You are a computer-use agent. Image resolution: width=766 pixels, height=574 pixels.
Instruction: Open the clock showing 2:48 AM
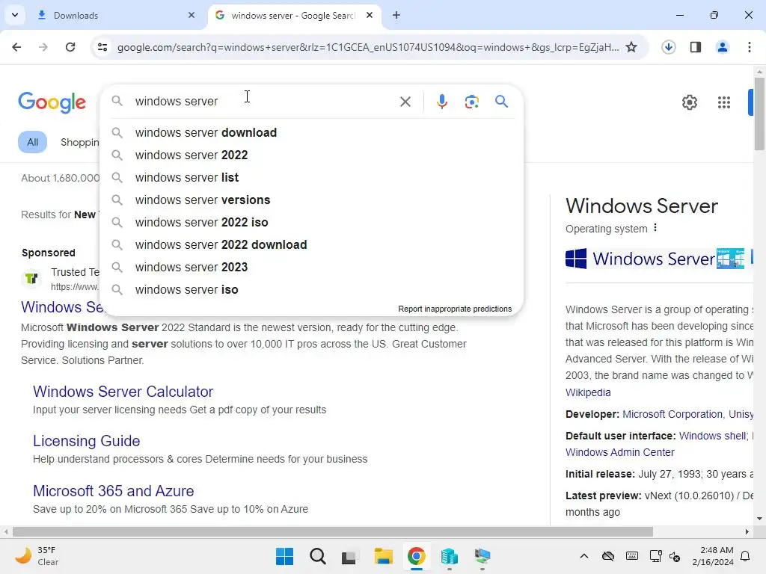(713, 556)
